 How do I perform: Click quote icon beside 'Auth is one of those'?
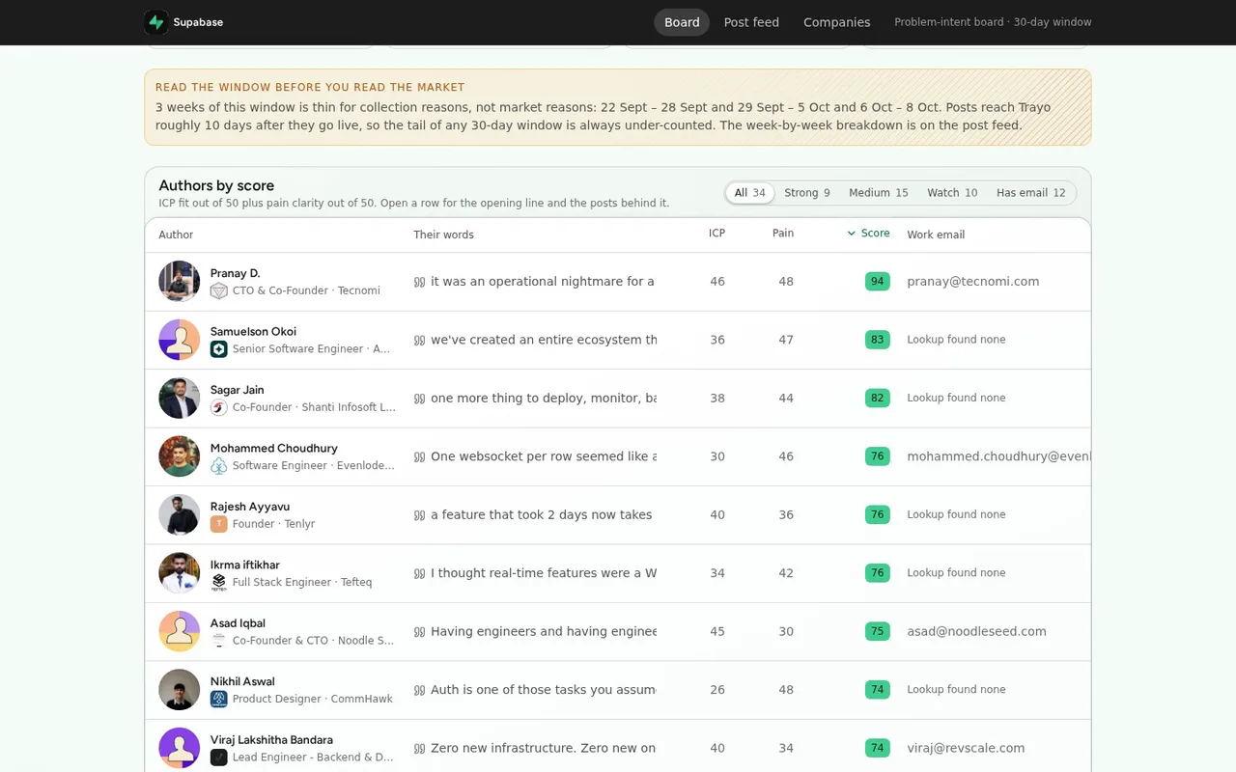click(x=419, y=690)
